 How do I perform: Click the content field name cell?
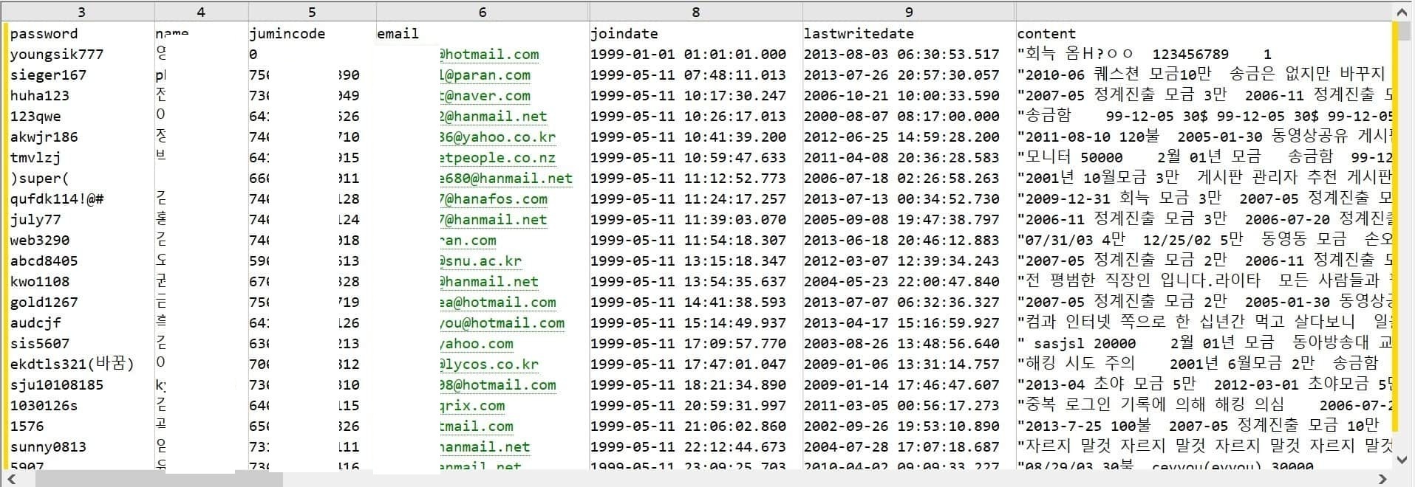pos(1204,33)
